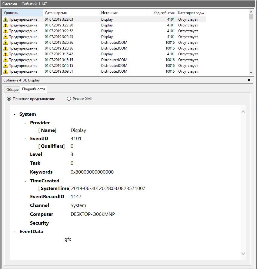Click the EventData value igfx
The width and height of the screenshot is (257, 269).
(x=67, y=239)
